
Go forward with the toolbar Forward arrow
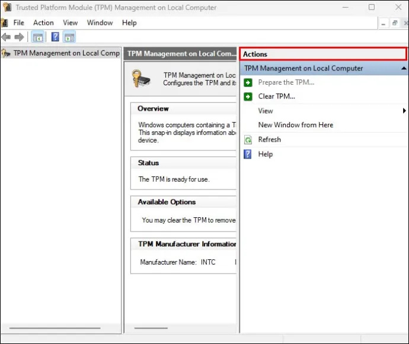20,37
